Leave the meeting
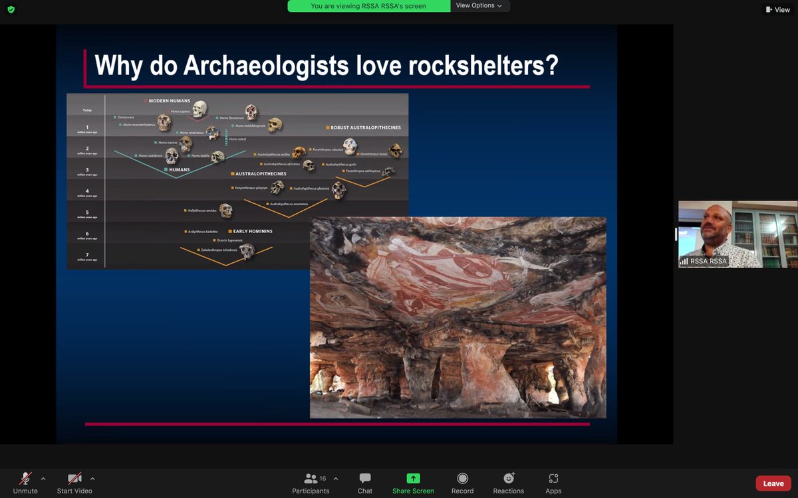The width and height of the screenshot is (798, 498). (773, 483)
